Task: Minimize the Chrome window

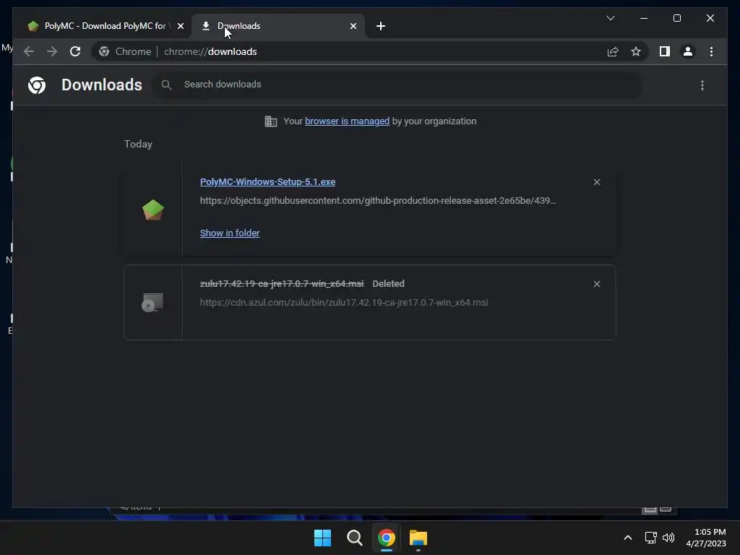Action: click(644, 18)
